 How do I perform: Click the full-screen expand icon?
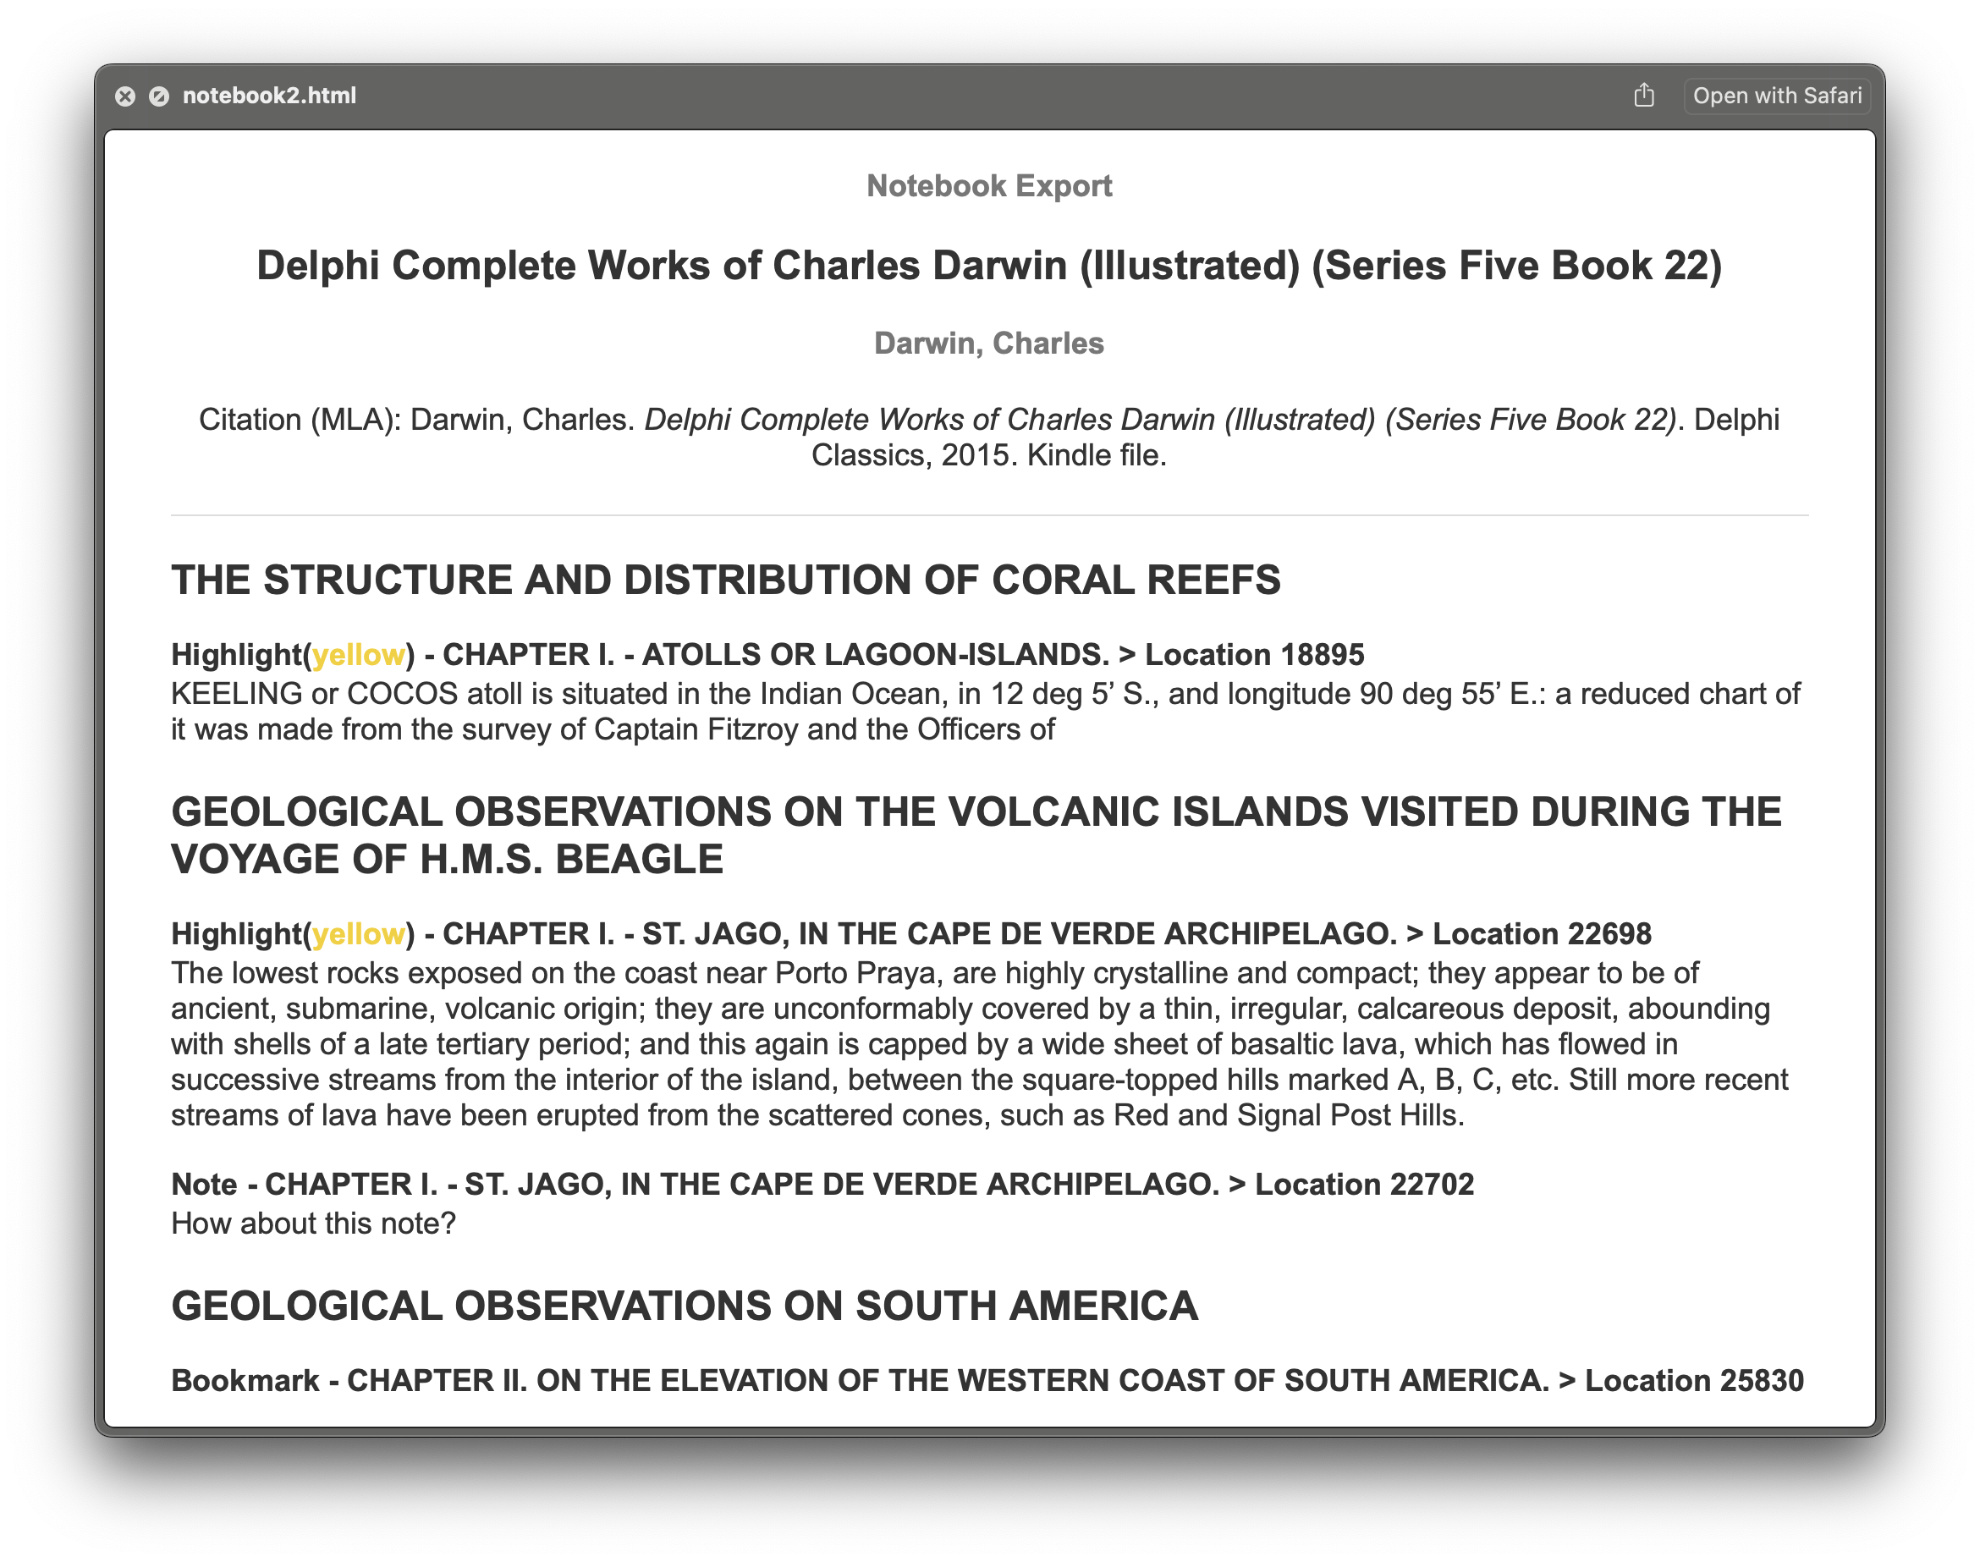[x=159, y=96]
